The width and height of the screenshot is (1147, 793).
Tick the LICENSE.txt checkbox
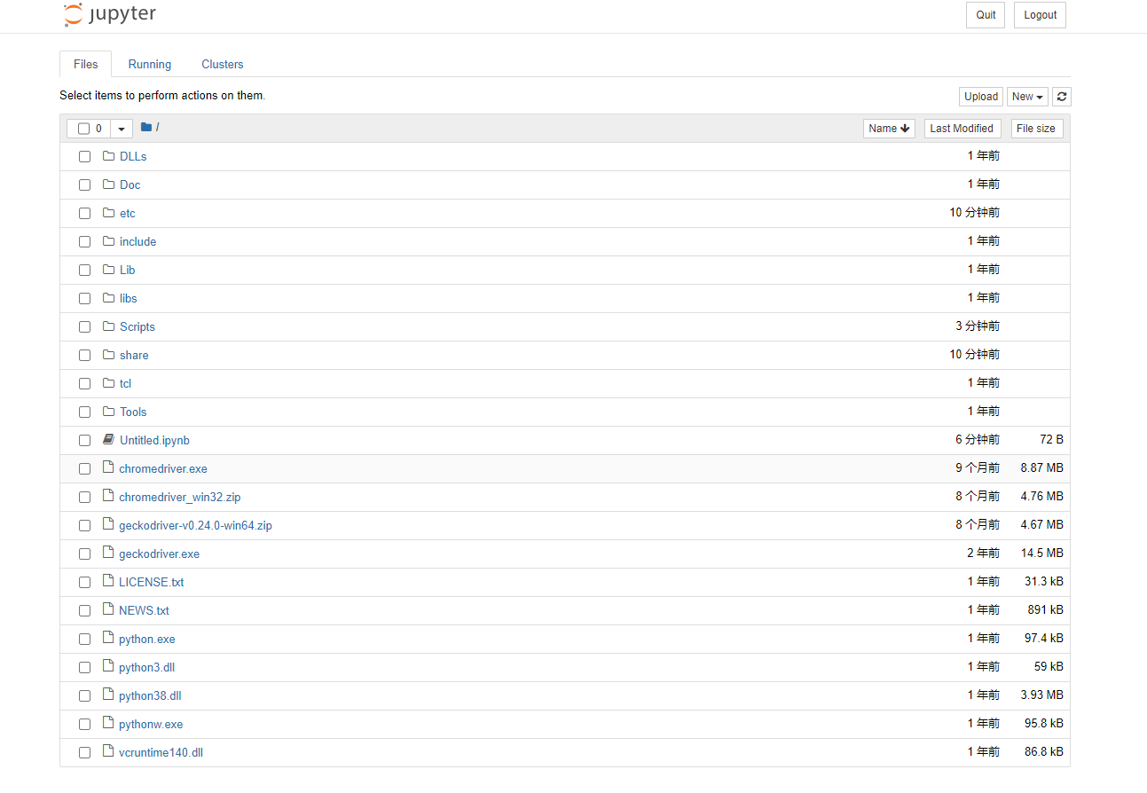(84, 583)
